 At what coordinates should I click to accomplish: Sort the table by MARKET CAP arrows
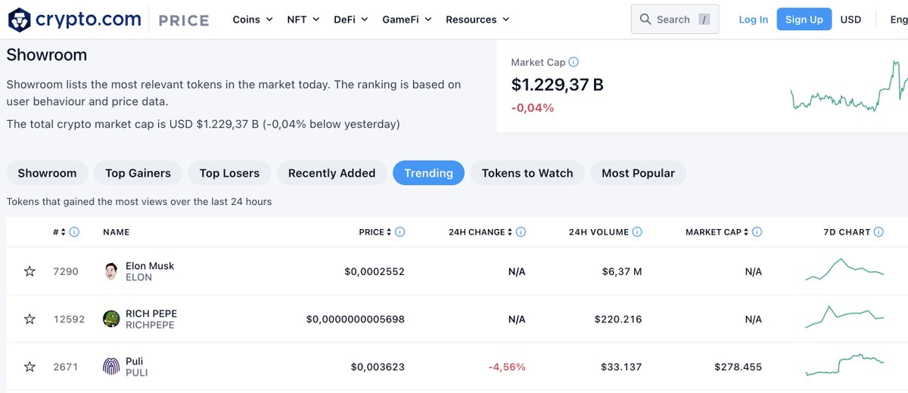747,232
